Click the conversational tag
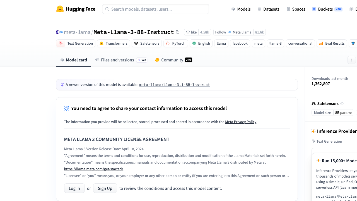The image size is (357, 201). coord(300,43)
